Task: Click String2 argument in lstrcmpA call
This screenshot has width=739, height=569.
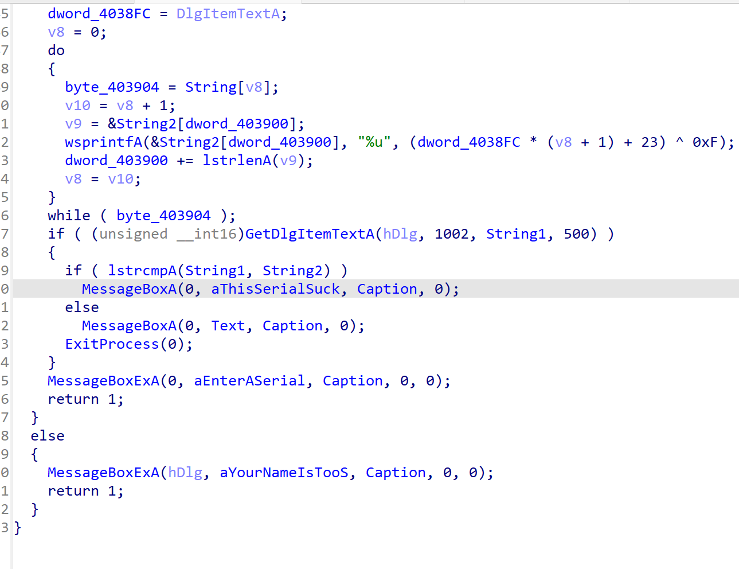Action: tap(292, 271)
